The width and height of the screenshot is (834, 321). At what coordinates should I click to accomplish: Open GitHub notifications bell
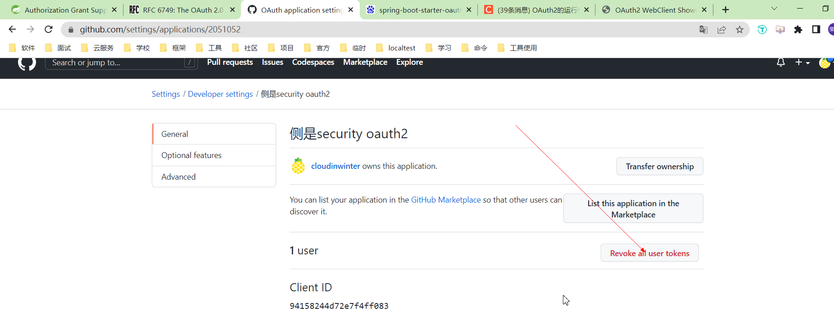pos(781,63)
